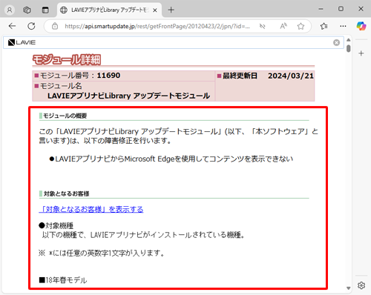
Task: Click the 英数字1文字 note line
Action: 102,253
